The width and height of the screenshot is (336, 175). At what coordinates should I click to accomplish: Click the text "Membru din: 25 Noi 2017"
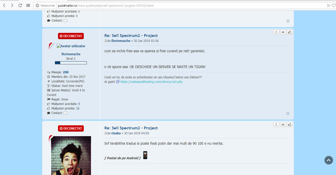(x=68, y=77)
